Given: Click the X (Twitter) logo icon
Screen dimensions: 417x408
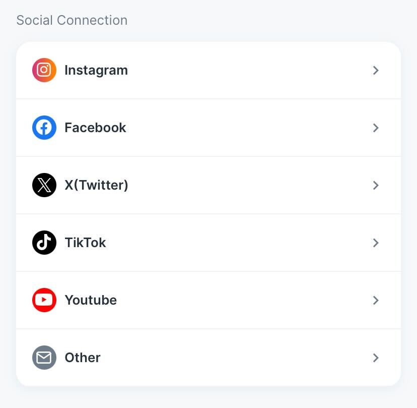Looking at the screenshot, I should [44, 185].
